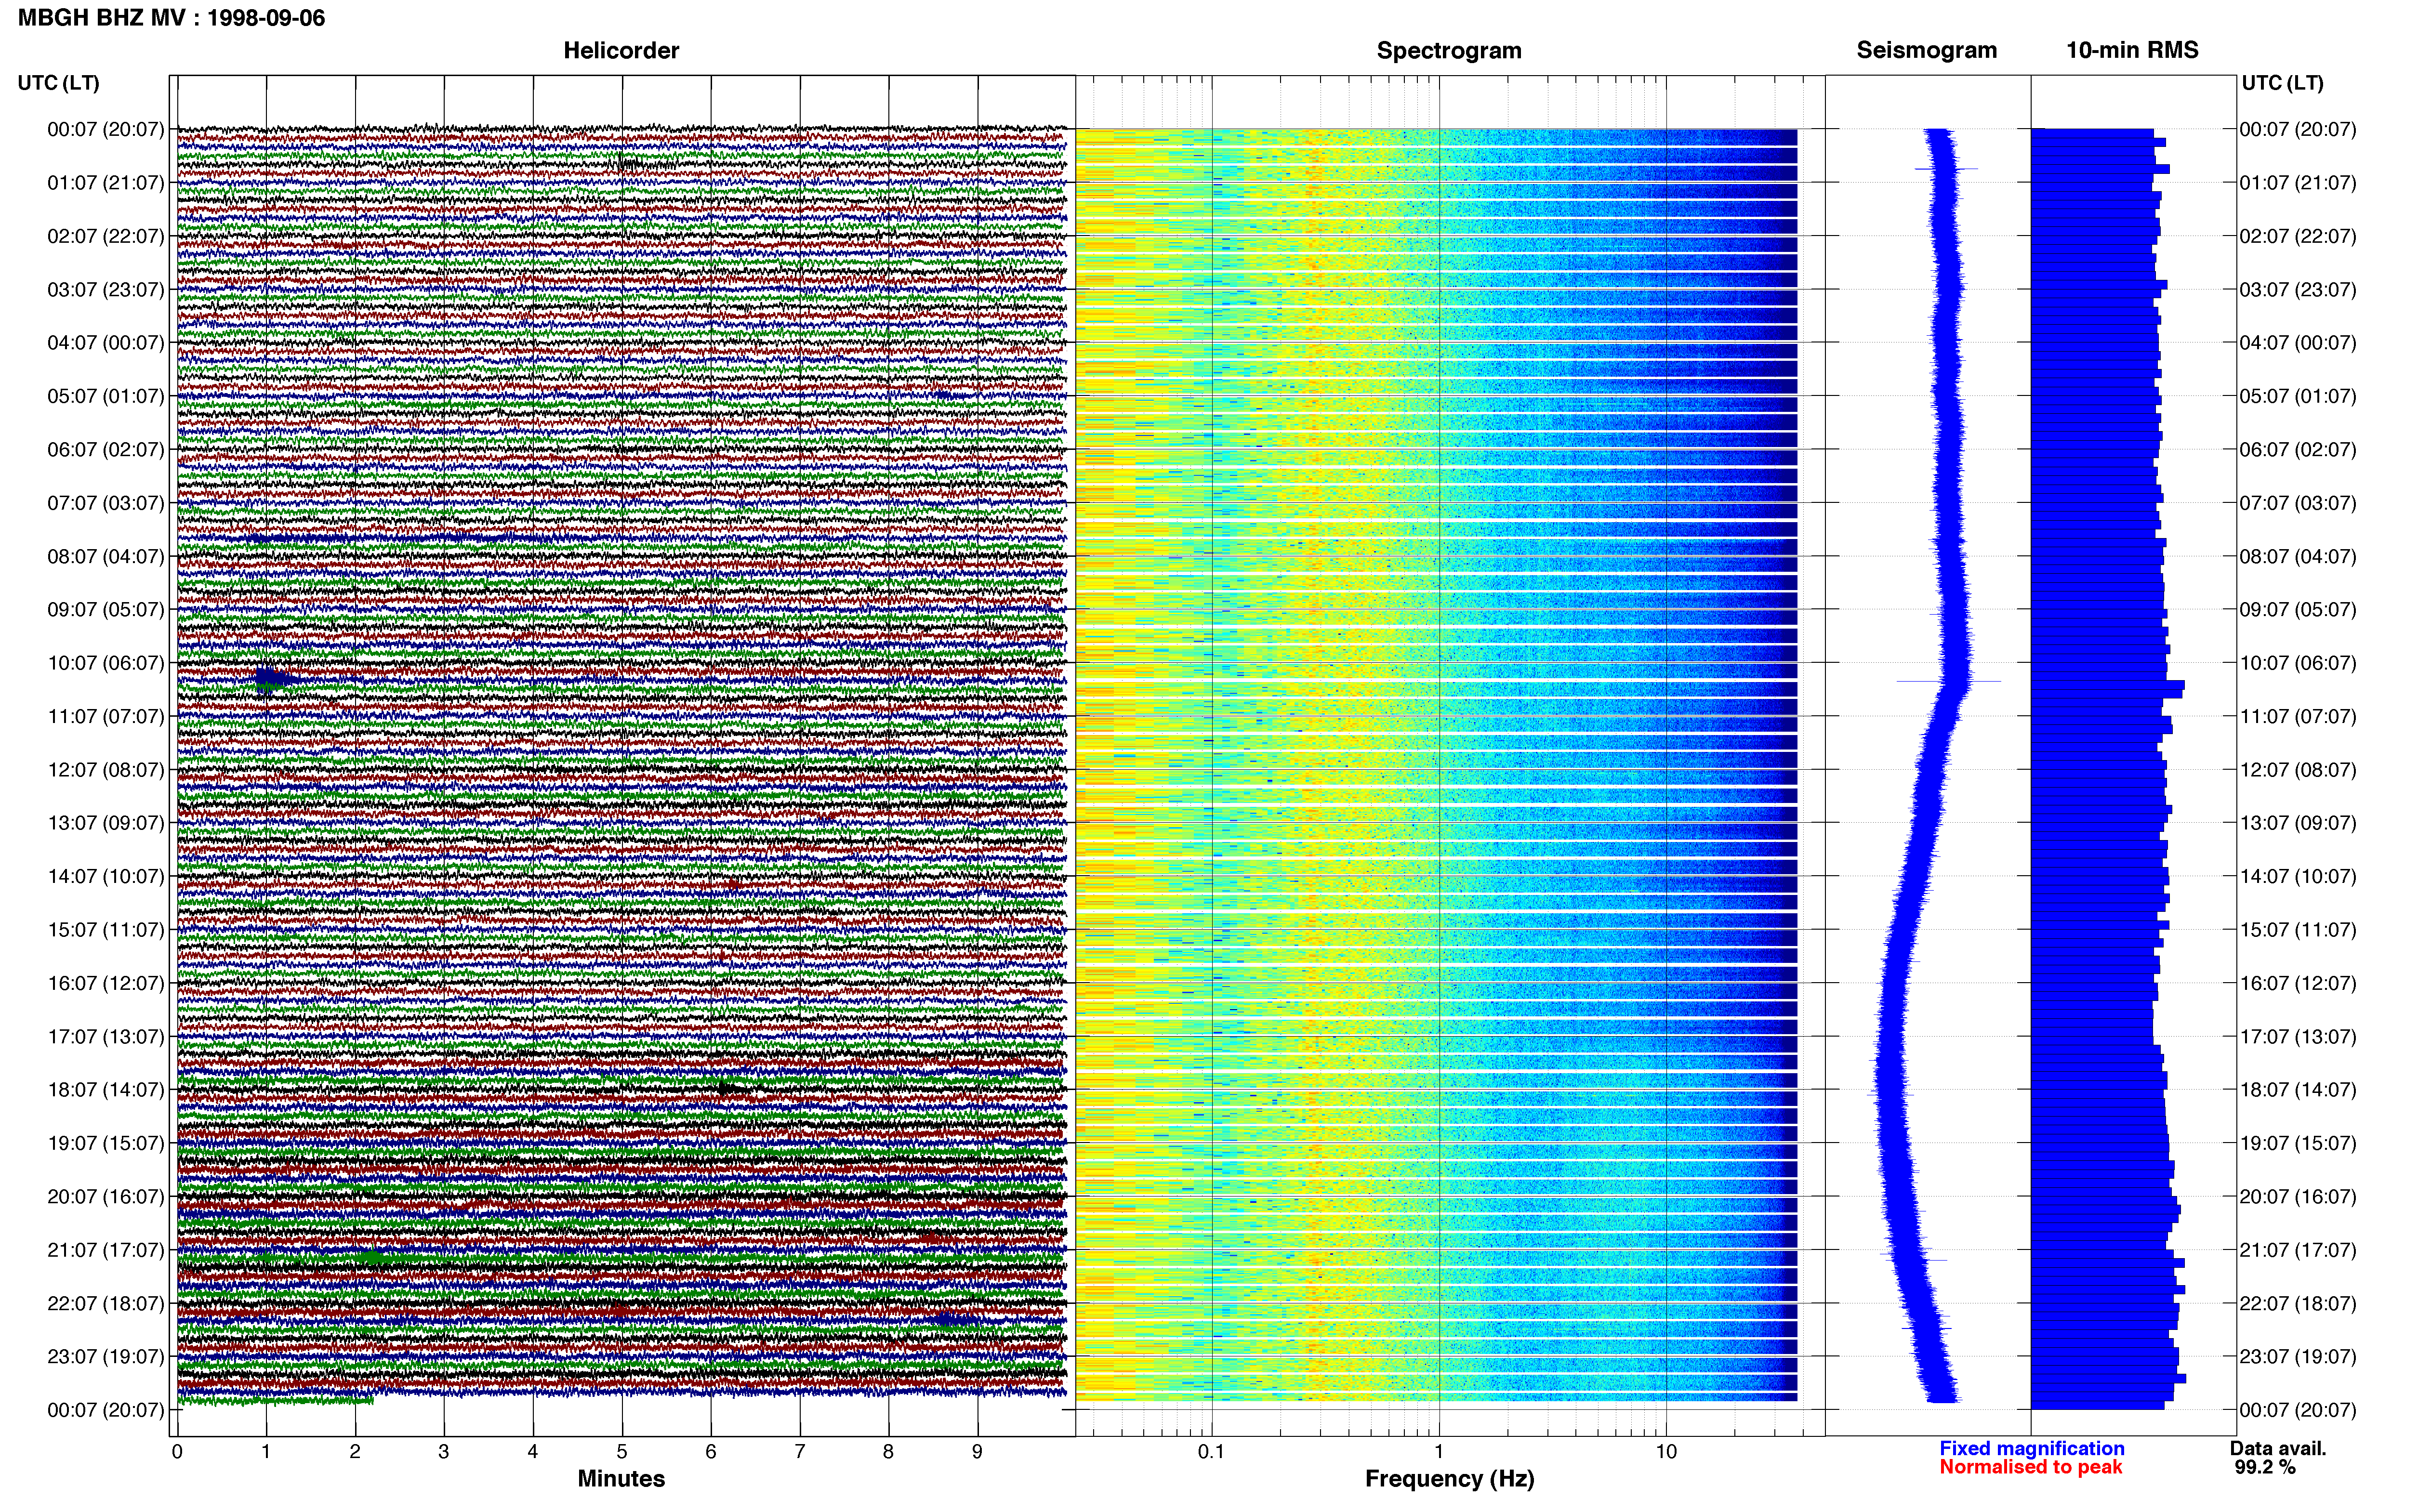Click frequency tick label '10'
2418x1512 pixels.
(x=1666, y=1452)
